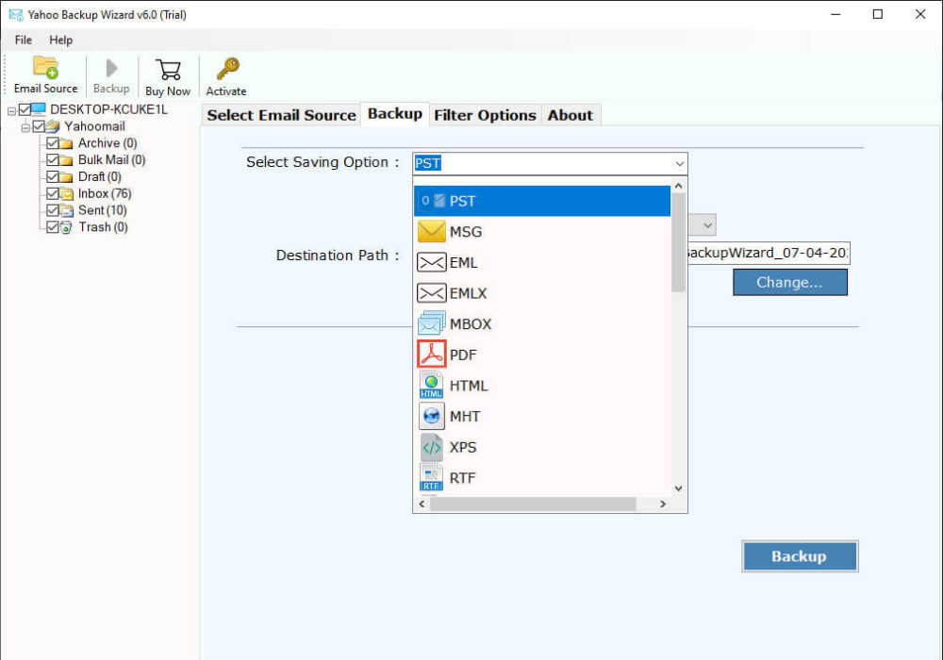Screen dimensions: 943x660
Task: Click the Activate key icon
Action: tap(228, 69)
